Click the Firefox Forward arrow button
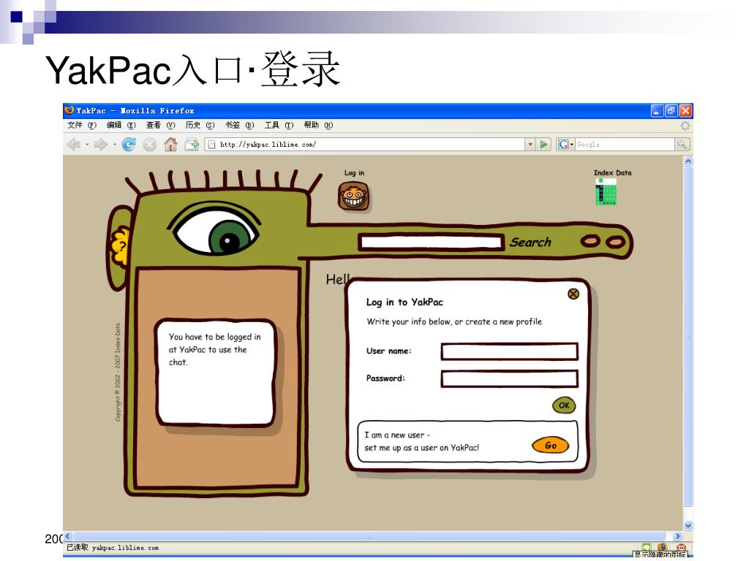Screen dimensions: 749x561 point(100,144)
